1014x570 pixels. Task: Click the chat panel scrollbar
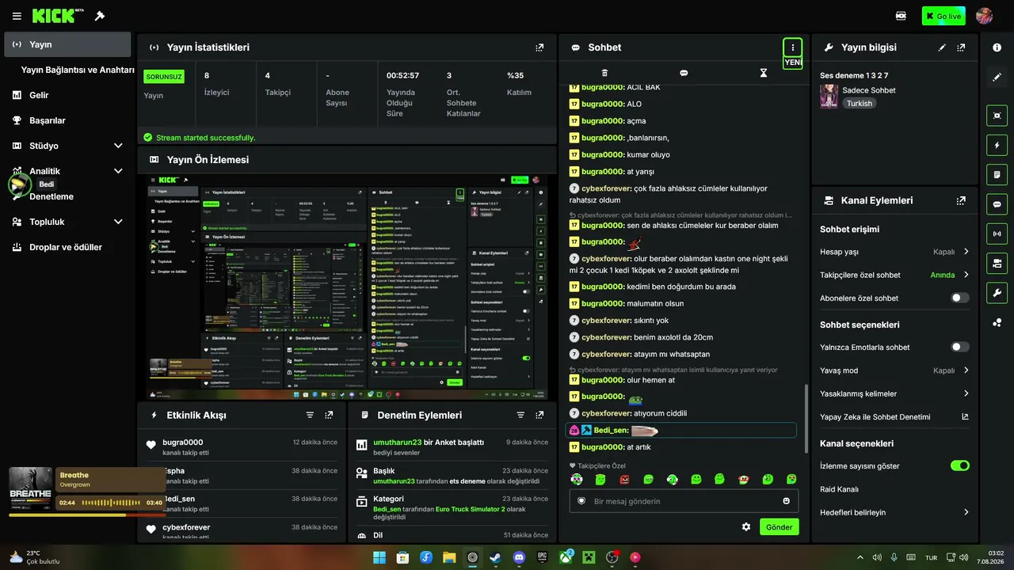point(806,417)
